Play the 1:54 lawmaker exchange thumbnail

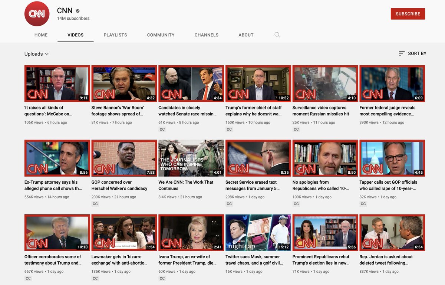(x=124, y=233)
